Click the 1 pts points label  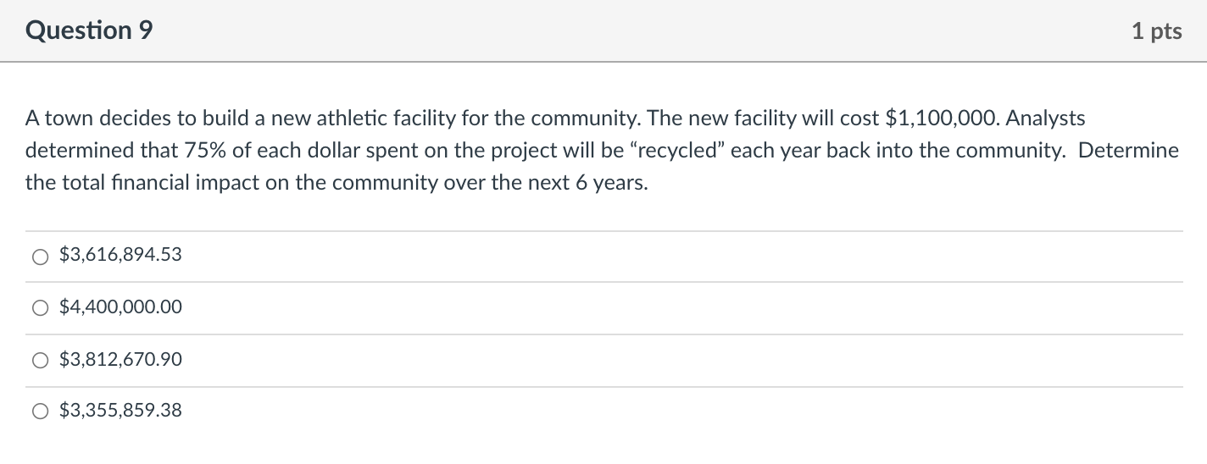pos(1155,31)
